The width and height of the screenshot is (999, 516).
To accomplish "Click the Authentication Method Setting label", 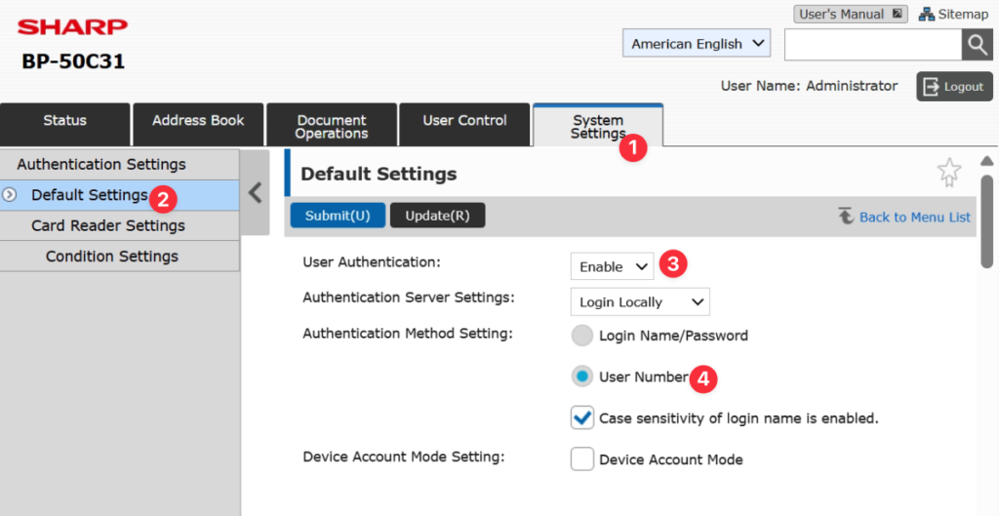I will 408,334.
